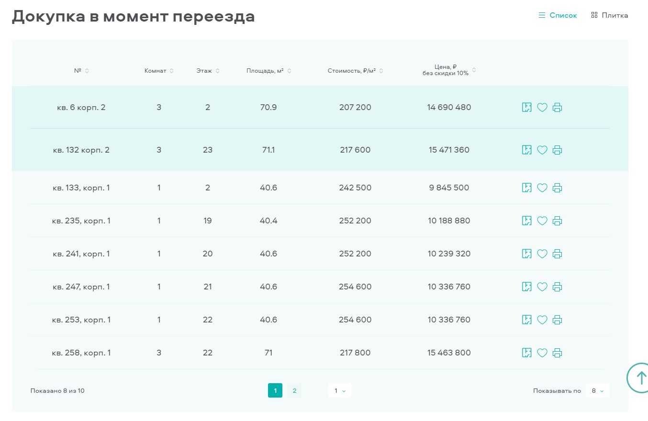This screenshot has width=648, height=421.
Task: Click Показано 8 из 10 text
Action: click(x=57, y=391)
